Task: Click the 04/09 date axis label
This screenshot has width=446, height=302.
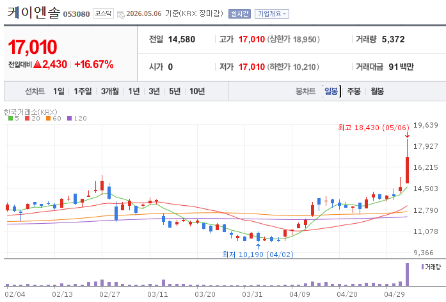Action: [x=299, y=294]
